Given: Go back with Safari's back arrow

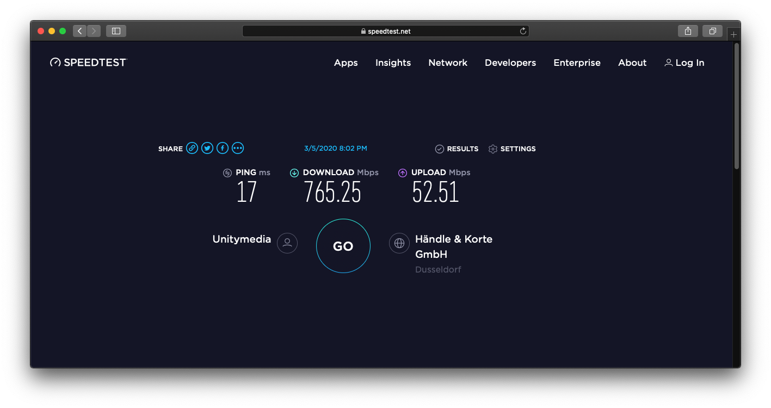Looking at the screenshot, I should click(80, 31).
